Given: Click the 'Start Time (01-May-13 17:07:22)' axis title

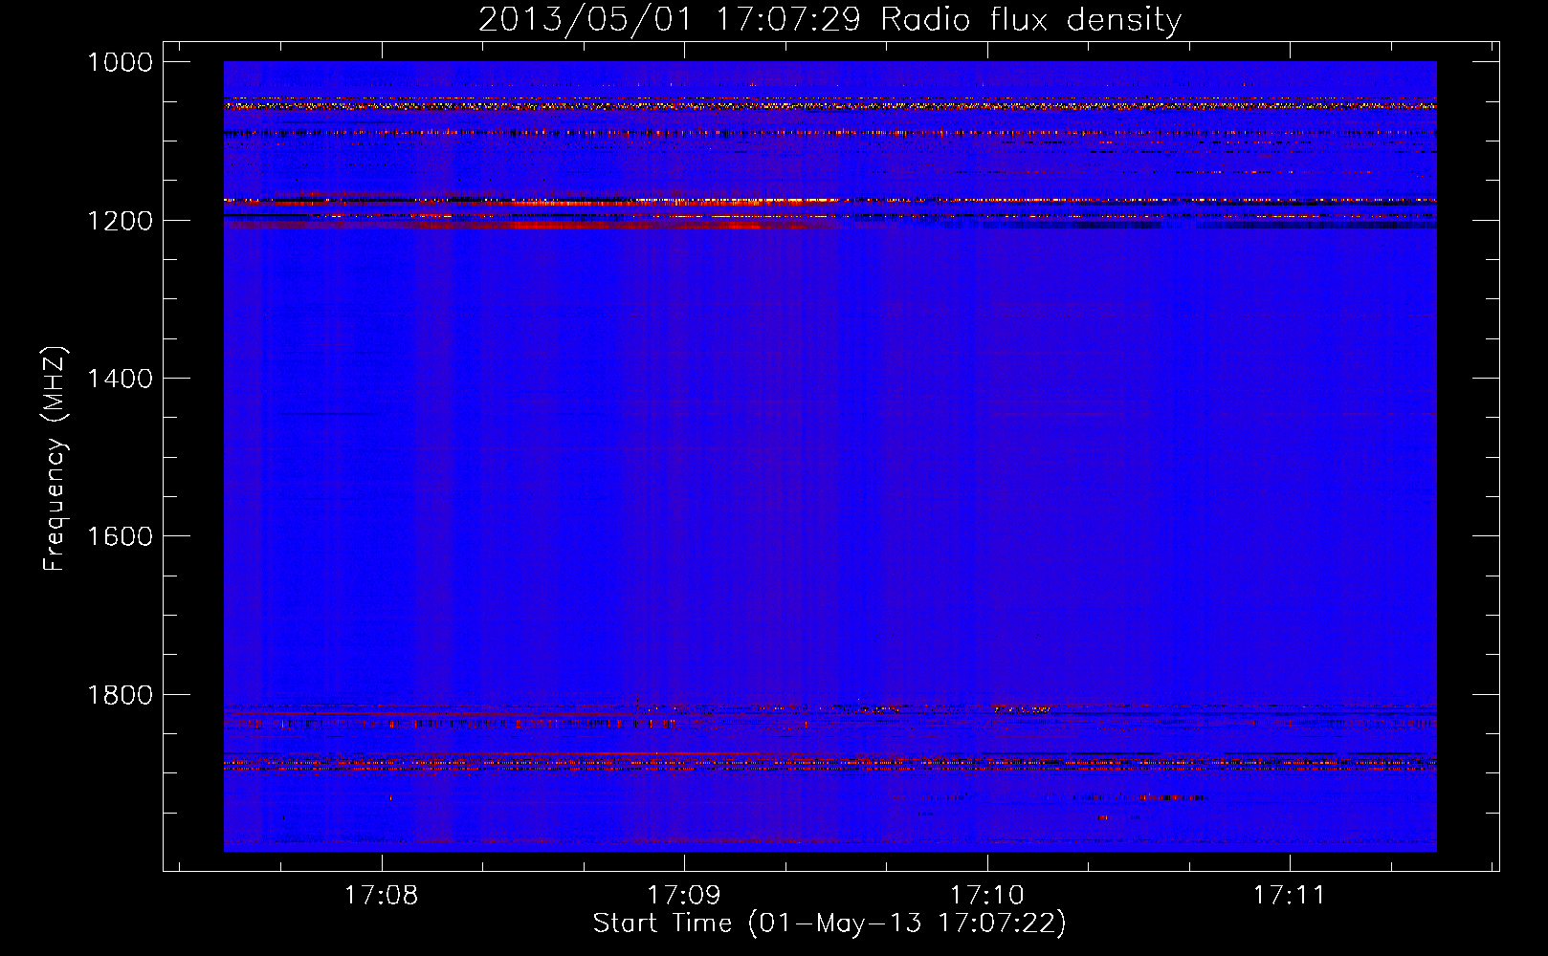Looking at the screenshot, I should point(829,923).
